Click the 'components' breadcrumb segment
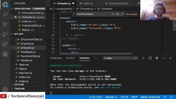The height and width of the screenshot is (99, 176). [64, 9]
